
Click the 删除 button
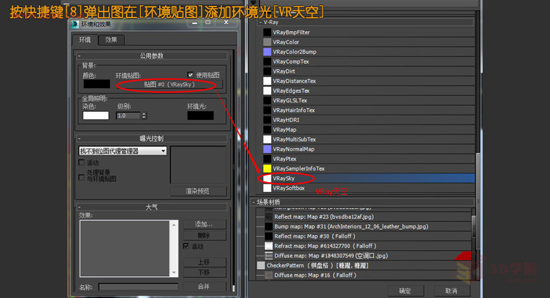[x=204, y=236]
